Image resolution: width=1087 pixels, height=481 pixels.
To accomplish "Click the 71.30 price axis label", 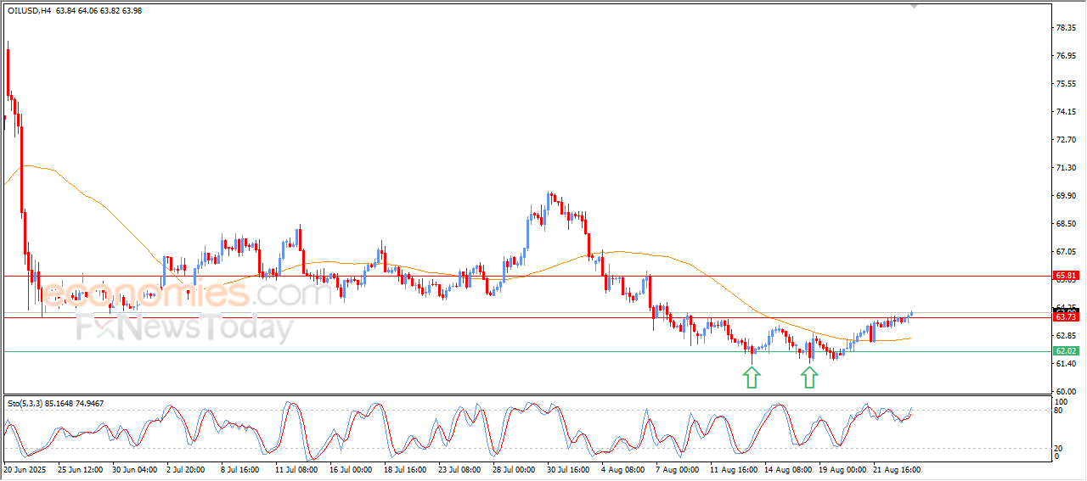I will coord(1066,168).
